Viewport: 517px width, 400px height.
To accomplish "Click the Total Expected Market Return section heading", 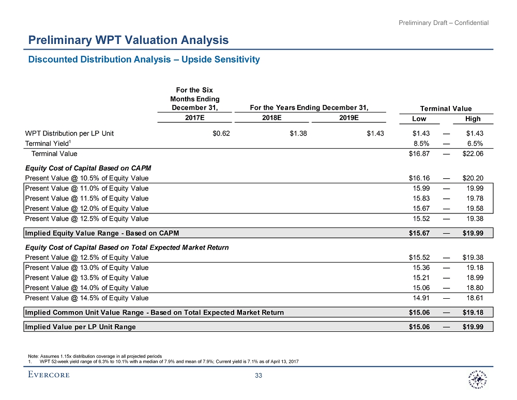I will pos(127,248).
